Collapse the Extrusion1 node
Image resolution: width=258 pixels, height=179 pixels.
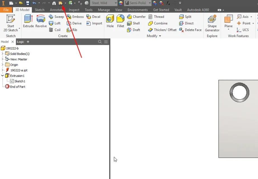3,76
